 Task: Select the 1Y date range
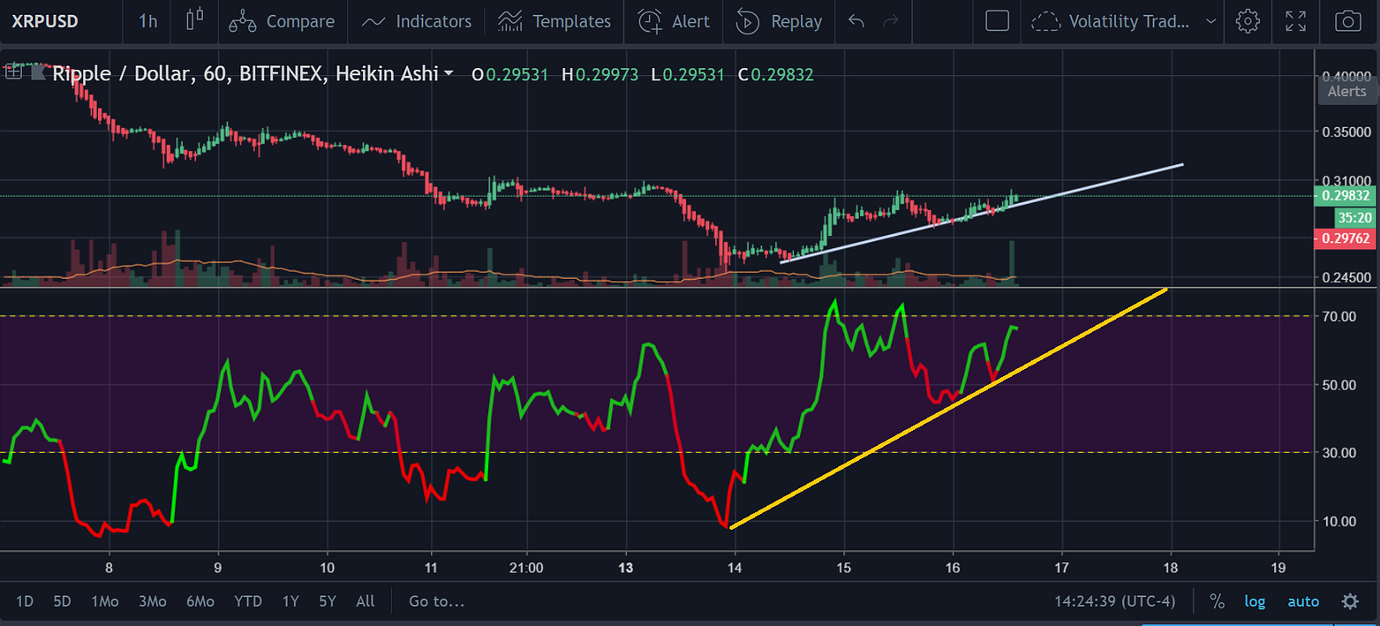click(290, 601)
